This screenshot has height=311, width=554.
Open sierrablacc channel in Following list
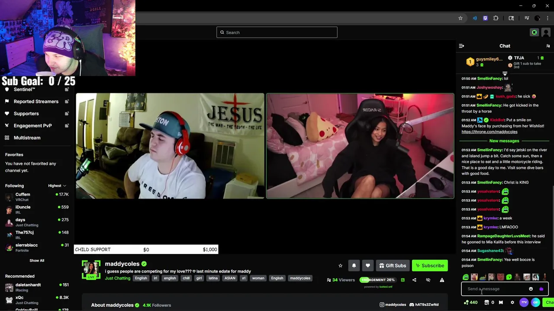click(37, 248)
